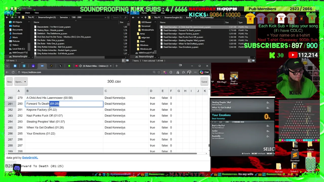
Task: Click the favorite star in the address bar
Action: tap(159, 72)
